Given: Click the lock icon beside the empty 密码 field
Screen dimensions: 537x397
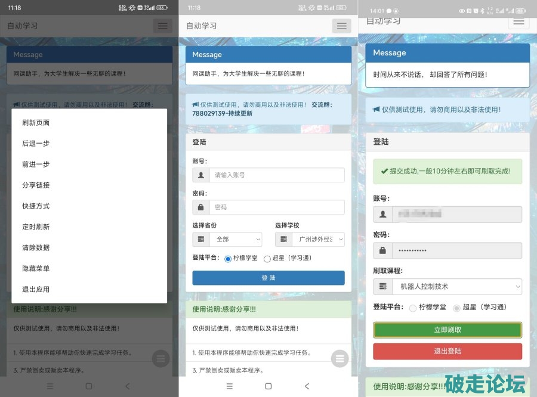Looking at the screenshot, I should point(201,207).
